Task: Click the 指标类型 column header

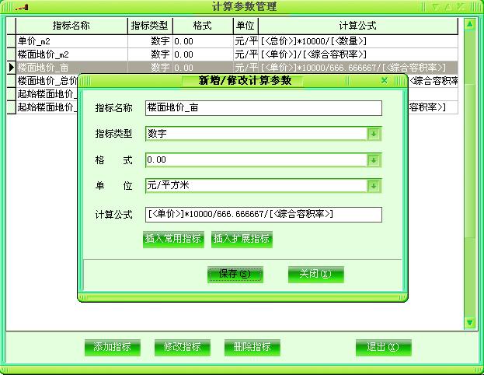Action: tap(150, 26)
